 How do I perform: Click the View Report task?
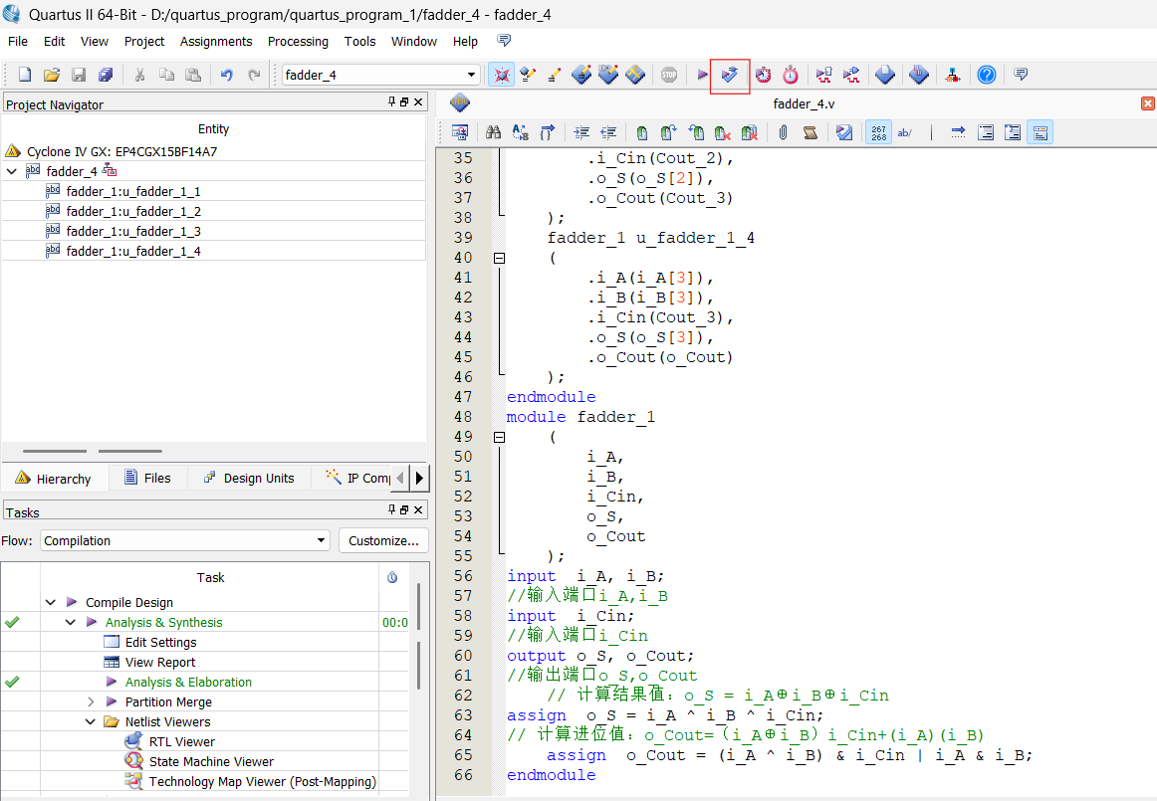160,662
